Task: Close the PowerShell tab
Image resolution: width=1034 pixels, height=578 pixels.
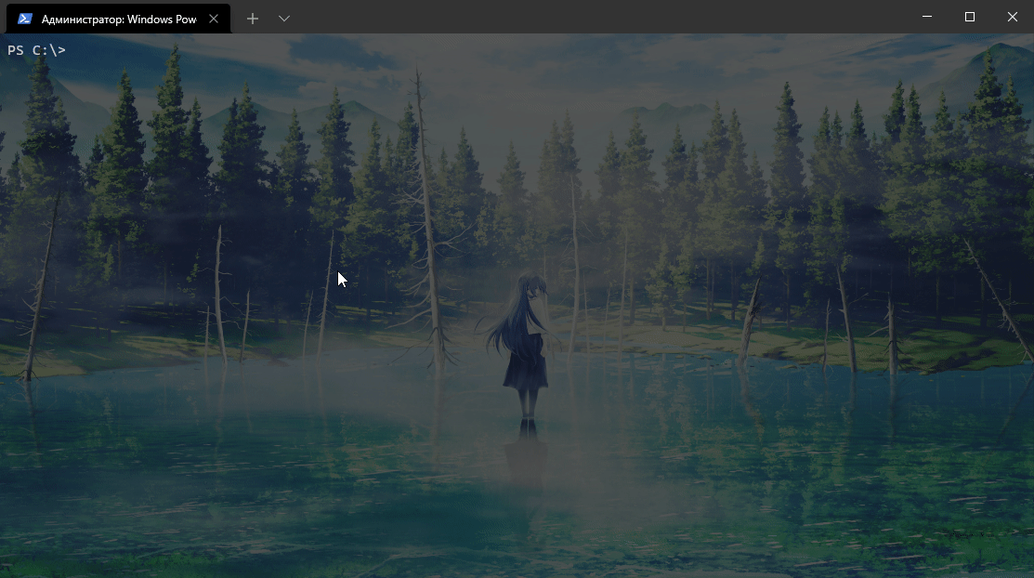Action: (x=214, y=20)
